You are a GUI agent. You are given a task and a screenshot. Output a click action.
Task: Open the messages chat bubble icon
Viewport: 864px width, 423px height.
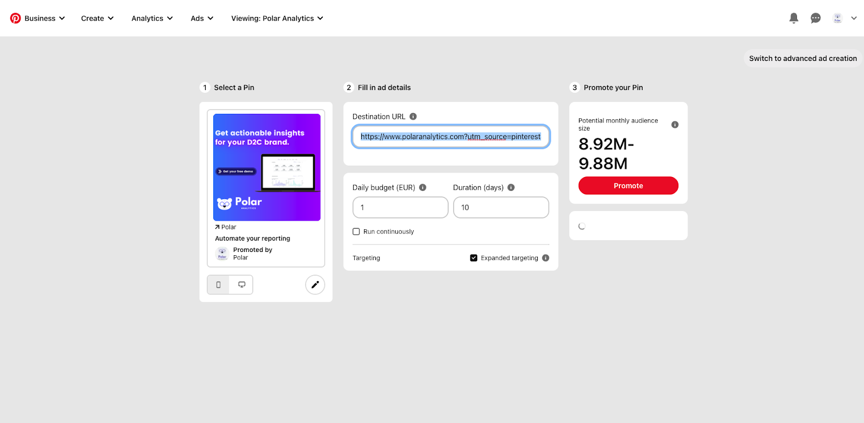click(816, 18)
